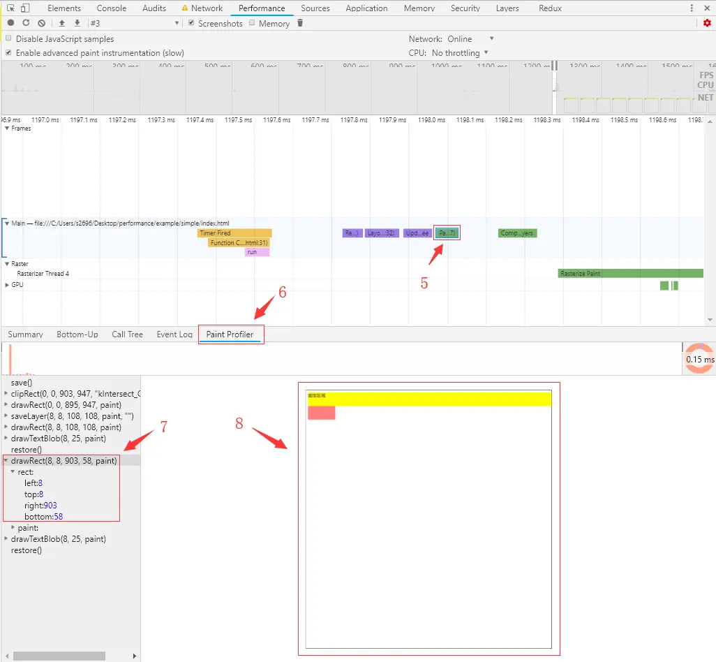Select the Rasterize Paint bar
The image size is (716, 662).
tap(631, 273)
